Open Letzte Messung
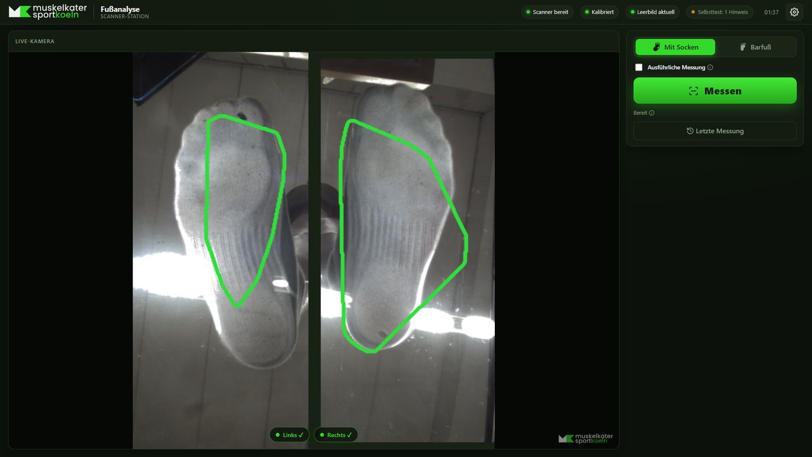Viewport: 812px width, 457px height. click(x=715, y=131)
